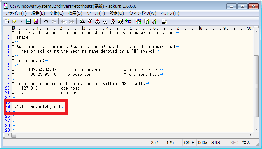Close the sakura editor window
The height and width of the screenshot is (149, 262).
pos(253,6)
